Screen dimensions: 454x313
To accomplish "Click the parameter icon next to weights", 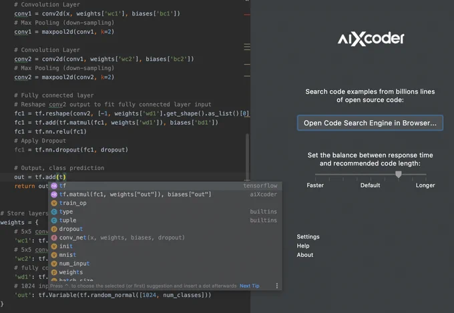I will 54,272.
